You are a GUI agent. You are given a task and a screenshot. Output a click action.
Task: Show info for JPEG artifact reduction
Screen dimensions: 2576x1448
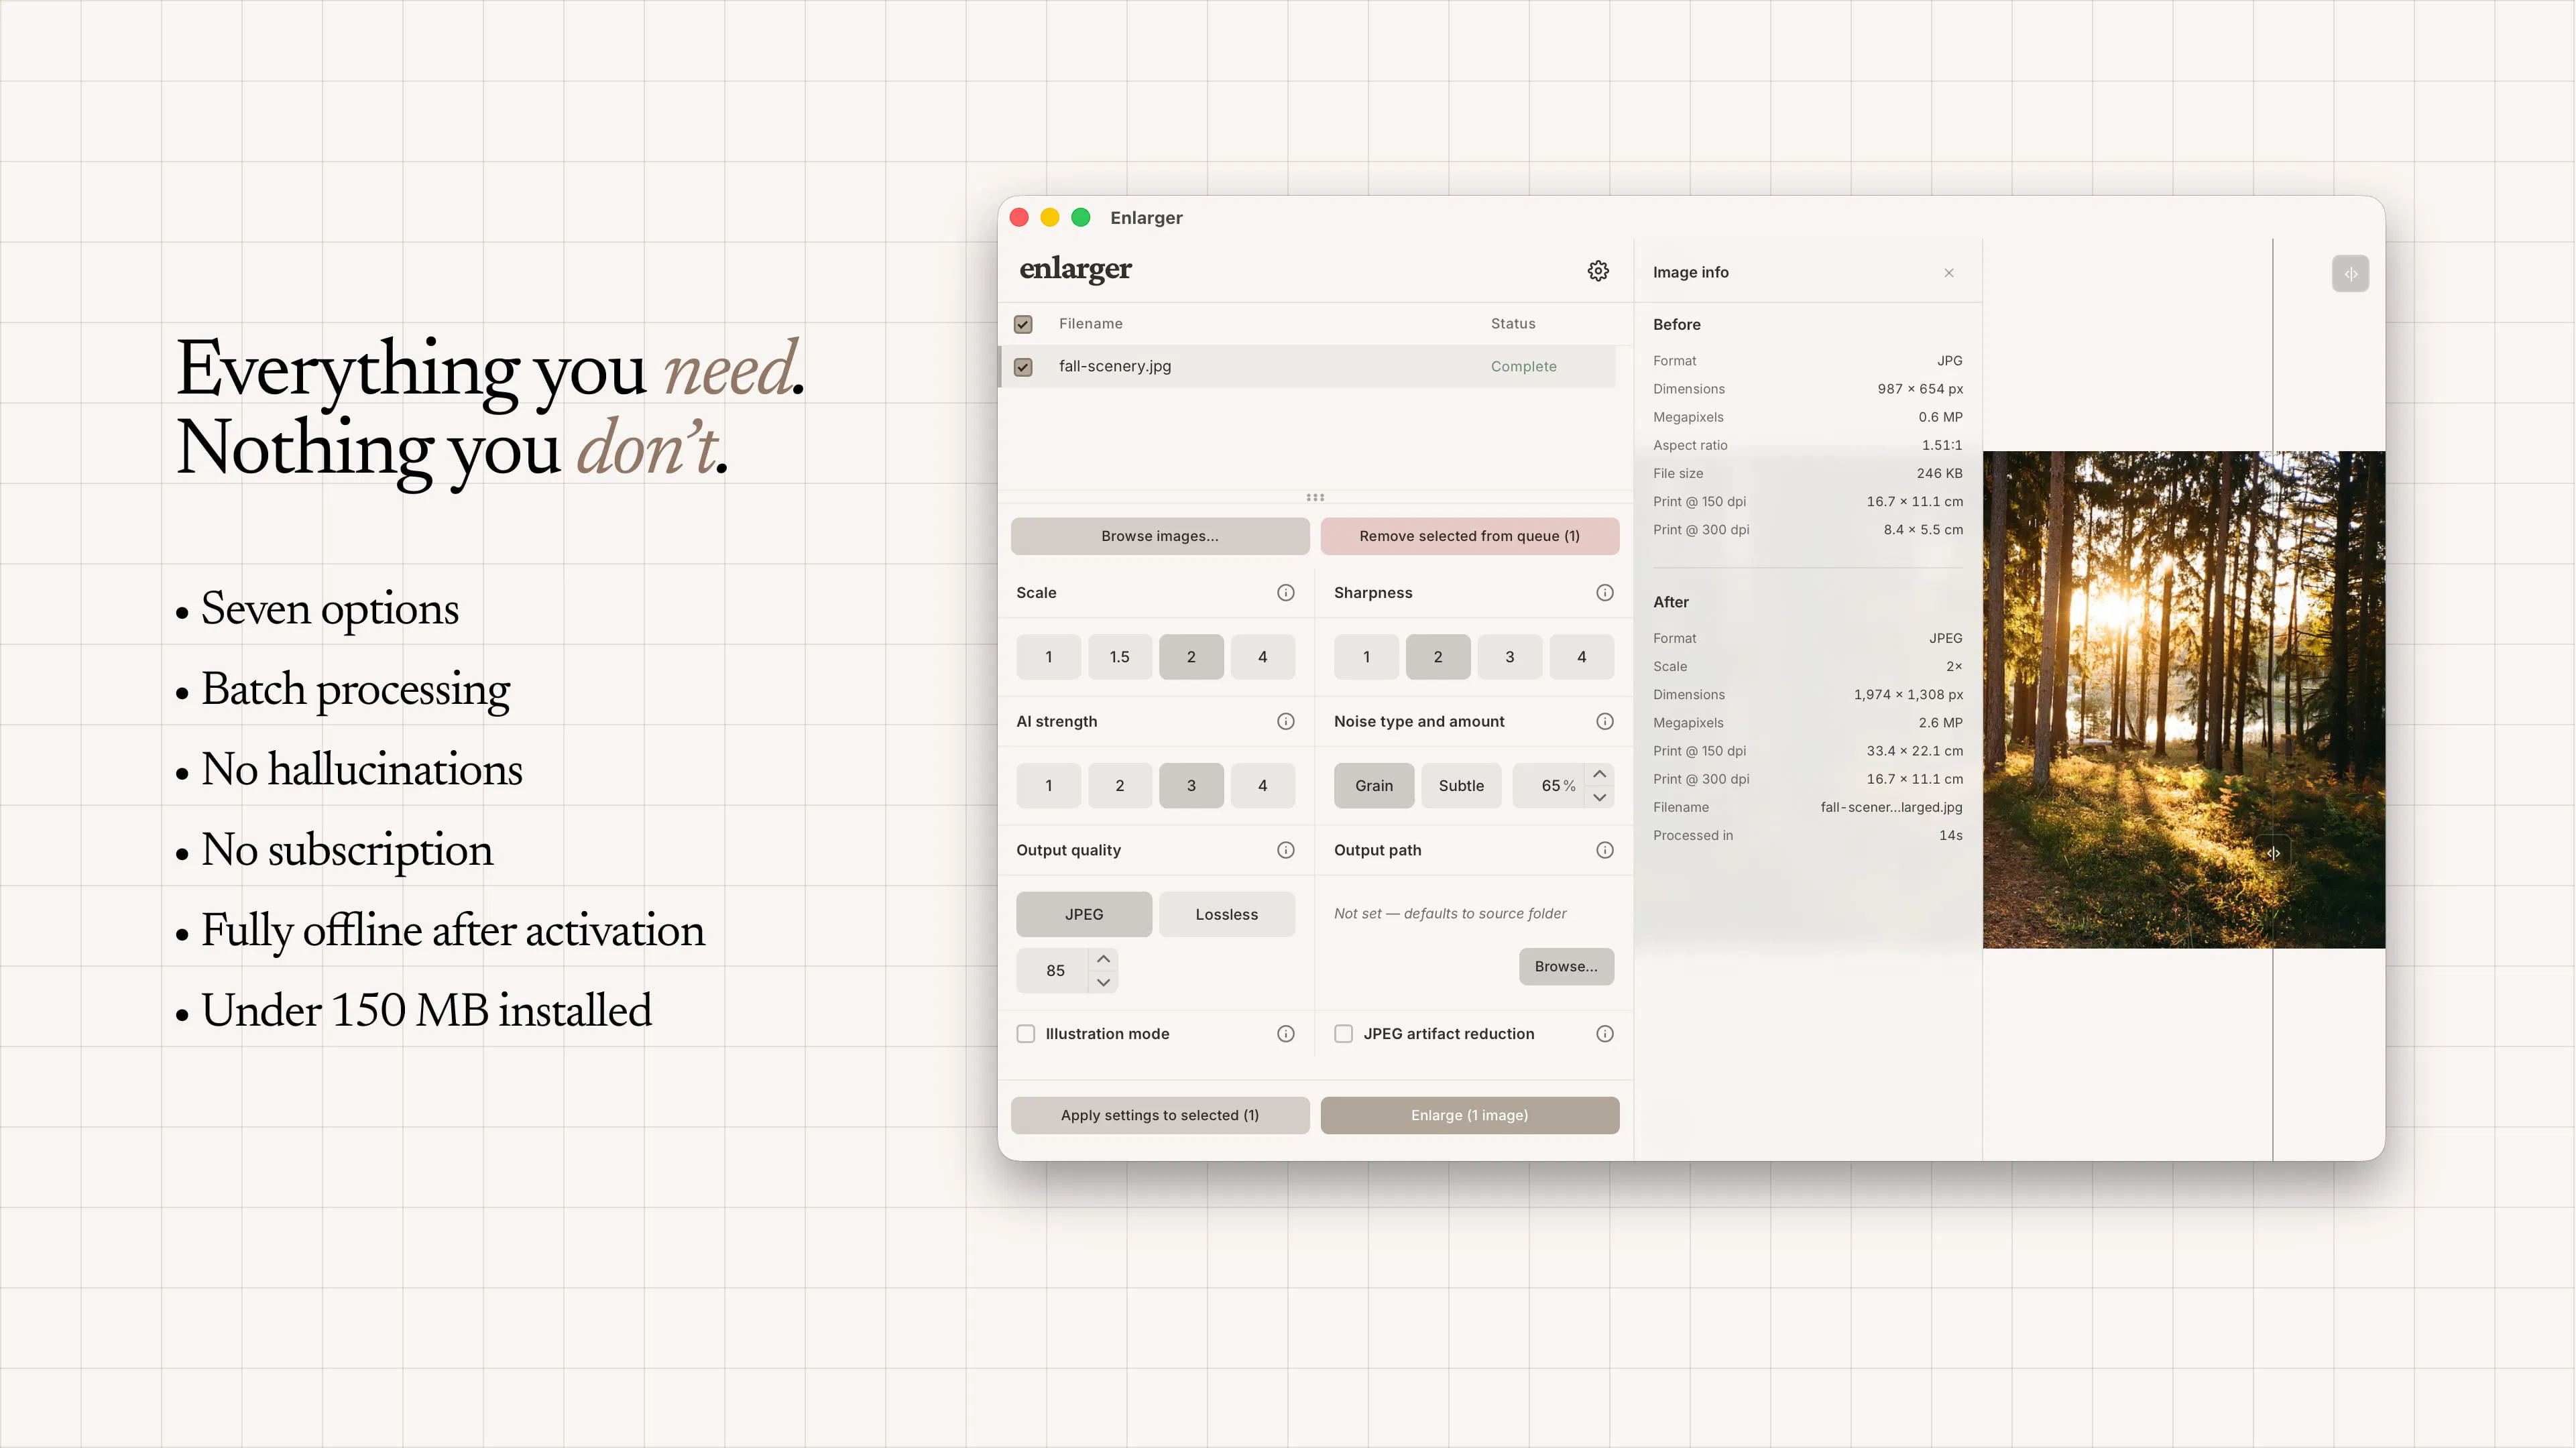click(1605, 1033)
